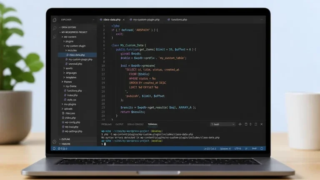The image size is (320, 180).
Task: Split the terminal panel
Action: 246,124
